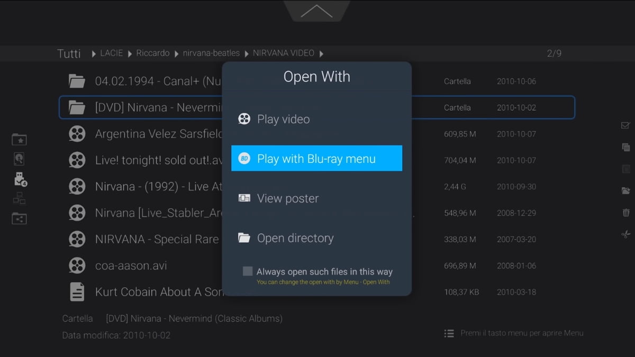Click the film reel icon of Argentina Velez Sarsfield
Image resolution: width=635 pixels, height=357 pixels.
(77, 134)
